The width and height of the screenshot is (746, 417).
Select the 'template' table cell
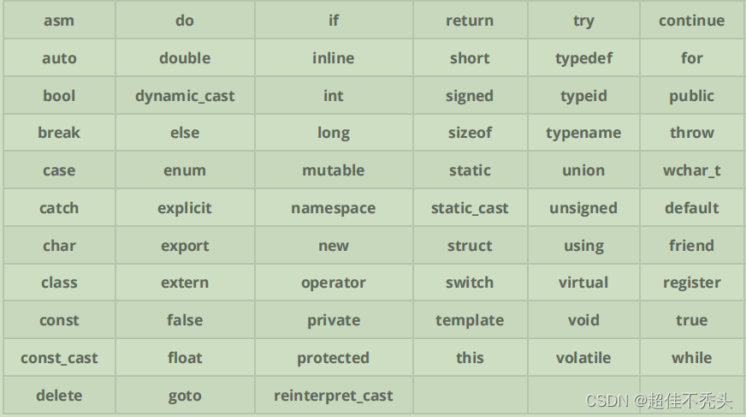470,320
